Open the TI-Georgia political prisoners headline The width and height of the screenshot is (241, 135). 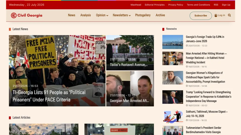(49, 96)
